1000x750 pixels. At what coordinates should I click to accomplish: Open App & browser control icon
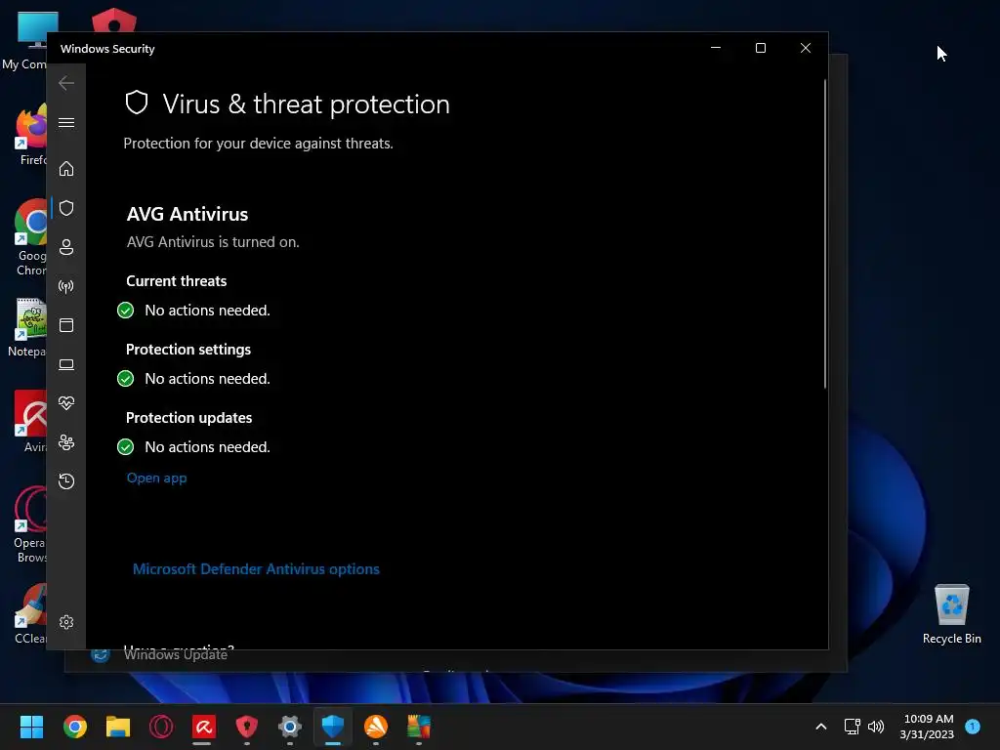(x=66, y=325)
